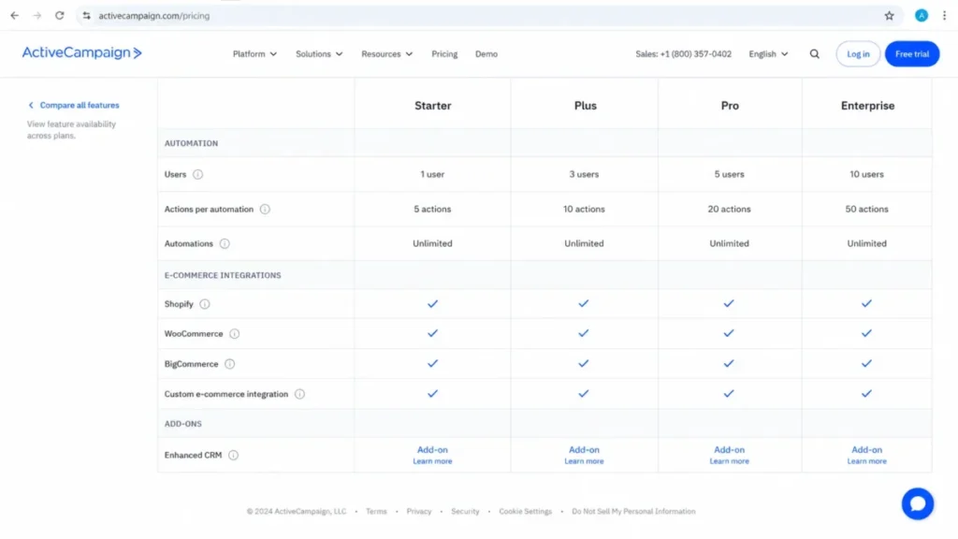Screen dimensions: 958x539
Task: Click the Custom e-commerce checkmark under Enterprise
Action: (866, 394)
